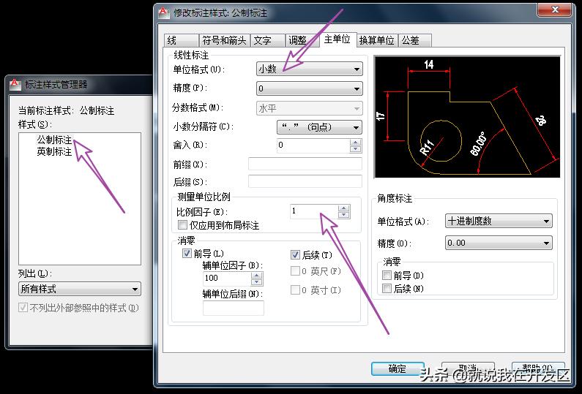This screenshot has height=394, width=582.
Task: Click the 后缀 text field
Action: (x=305, y=181)
